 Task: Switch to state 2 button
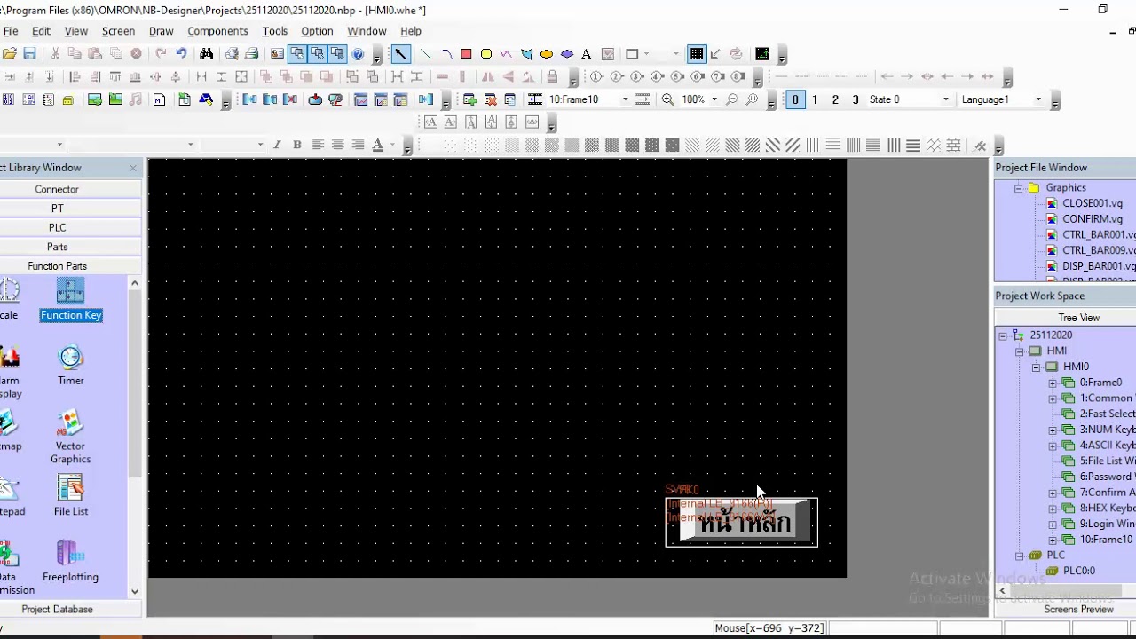tap(835, 99)
